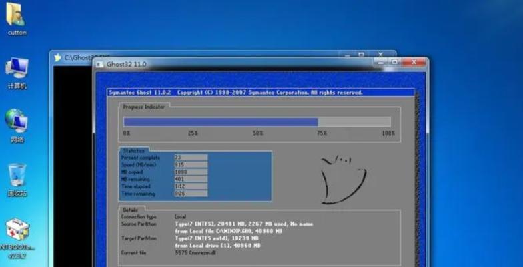Screen dimensions: 523x267
Task: Click the Percent complete value 73
Action: (191, 158)
